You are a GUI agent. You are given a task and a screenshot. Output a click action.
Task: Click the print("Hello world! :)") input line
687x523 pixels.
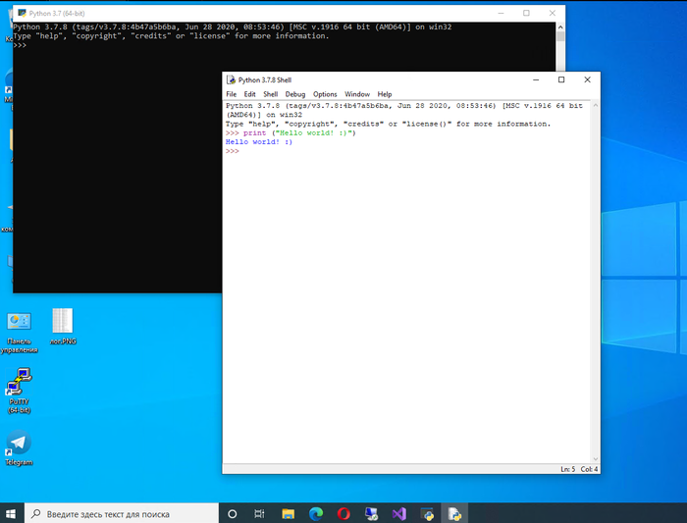pos(291,132)
